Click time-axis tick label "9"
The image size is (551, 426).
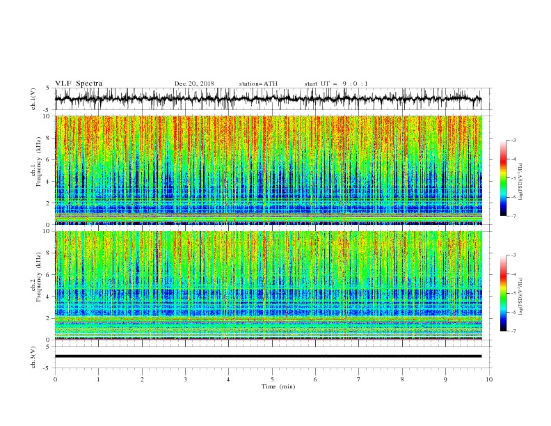pos(445,379)
